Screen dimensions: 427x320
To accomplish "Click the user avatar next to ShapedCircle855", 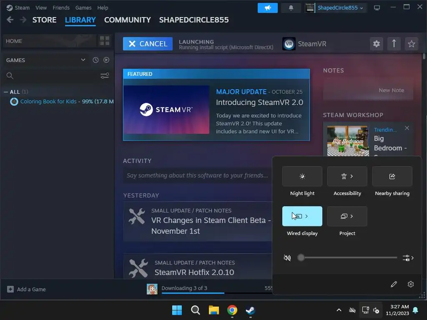I will click(x=310, y=8).
